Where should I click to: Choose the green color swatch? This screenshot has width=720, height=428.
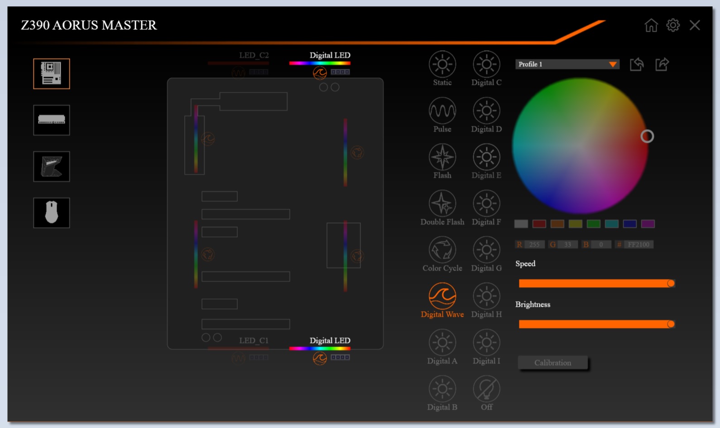click(x=594, y=224)
